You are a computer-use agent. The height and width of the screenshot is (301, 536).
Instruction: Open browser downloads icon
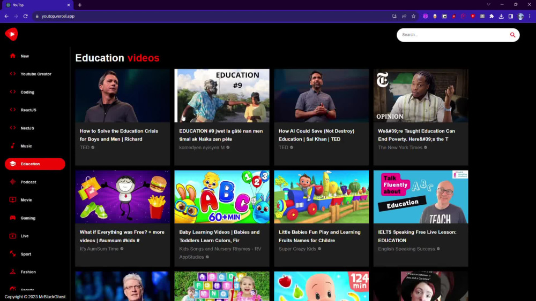click(x=501, y=16)
